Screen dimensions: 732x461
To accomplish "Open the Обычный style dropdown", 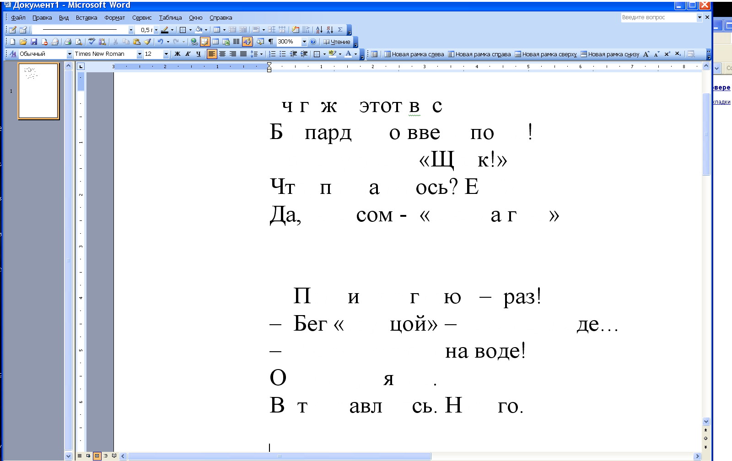I will point(70,54).
